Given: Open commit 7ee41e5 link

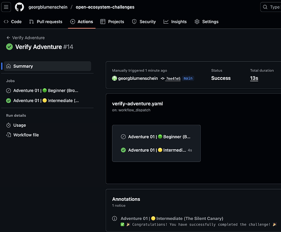Looking at the screenshot, I should [x=173, y=78].
